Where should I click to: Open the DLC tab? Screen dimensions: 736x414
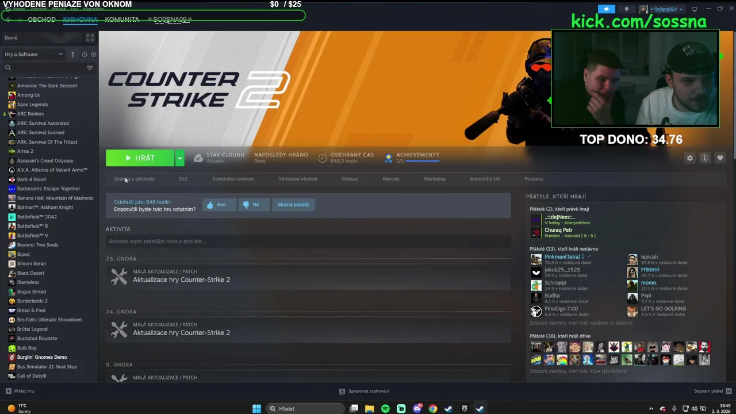(183, 179)
